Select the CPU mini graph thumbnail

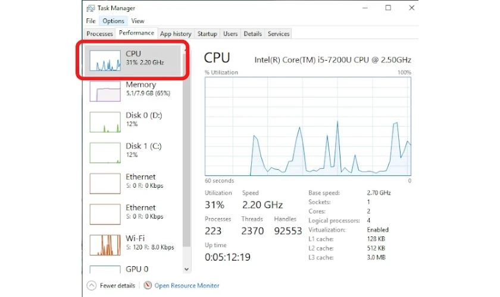tap(105, 61)
